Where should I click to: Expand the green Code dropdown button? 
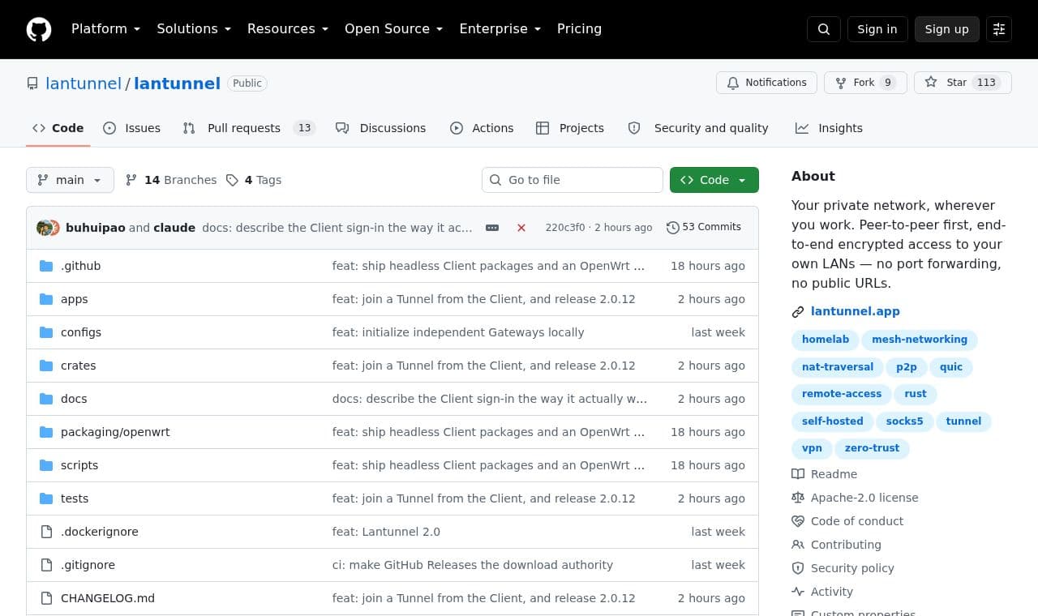[x=714, y=180]
